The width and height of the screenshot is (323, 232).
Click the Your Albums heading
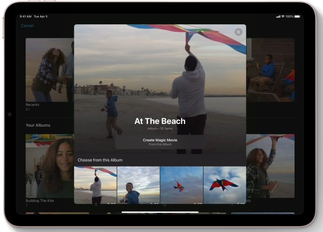[x=38, y=125]
